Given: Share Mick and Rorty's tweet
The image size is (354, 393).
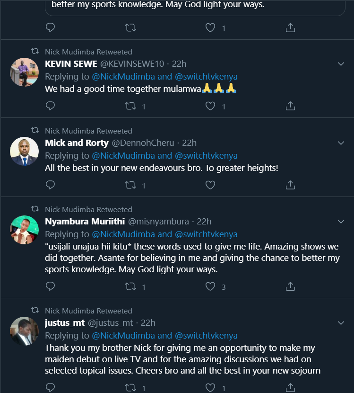Looking at the screenshot, I should coord(291,185).
